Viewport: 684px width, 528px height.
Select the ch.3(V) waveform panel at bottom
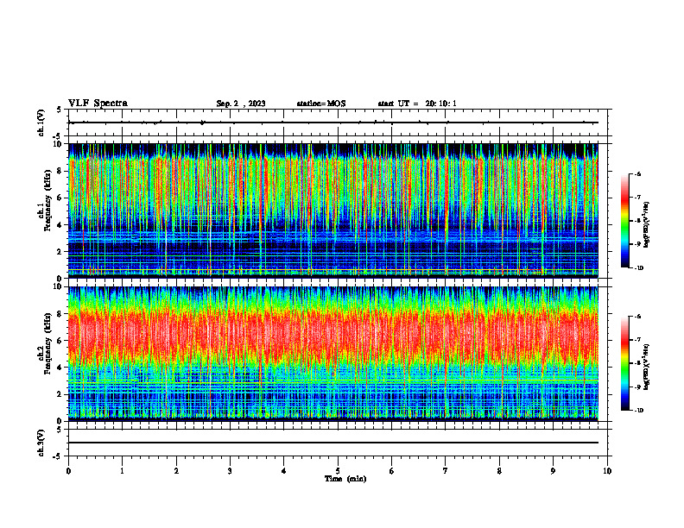(x=338, y=443)
